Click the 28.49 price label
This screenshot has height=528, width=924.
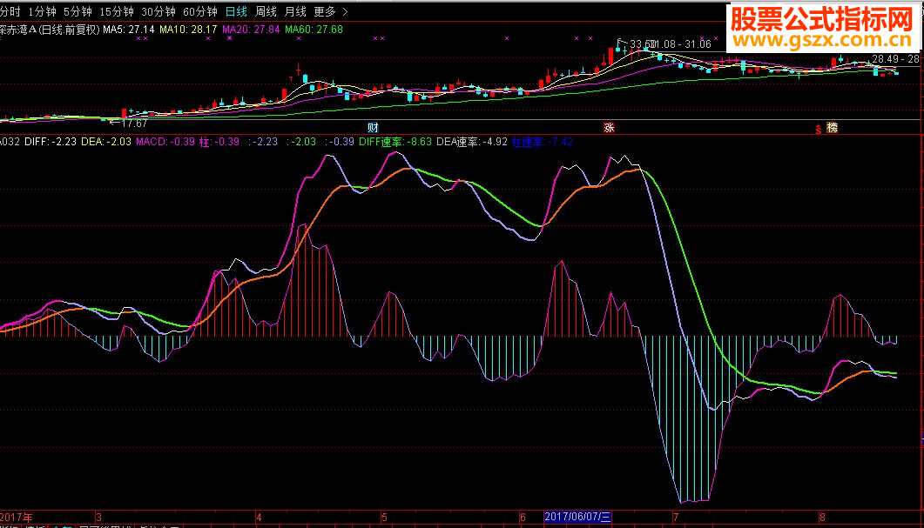(x=885, y=59)
